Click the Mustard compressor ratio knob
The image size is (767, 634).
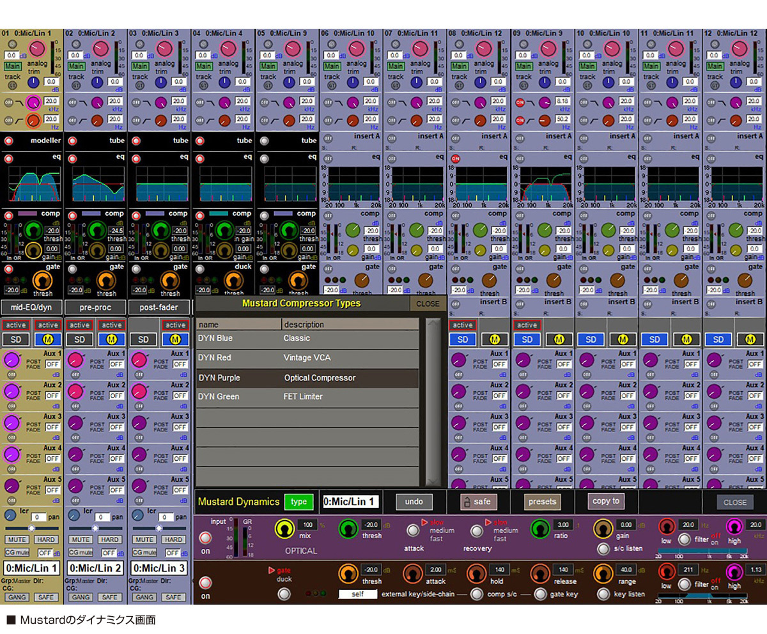540,529
